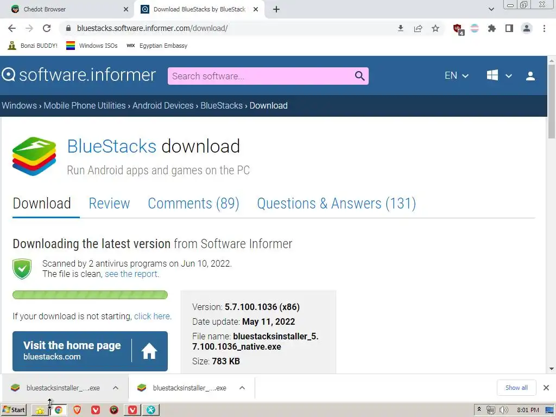This screenshot has height=417, width=556.
Task: Switch to Questions & Answers (131) tab
Action: [336, 204]
